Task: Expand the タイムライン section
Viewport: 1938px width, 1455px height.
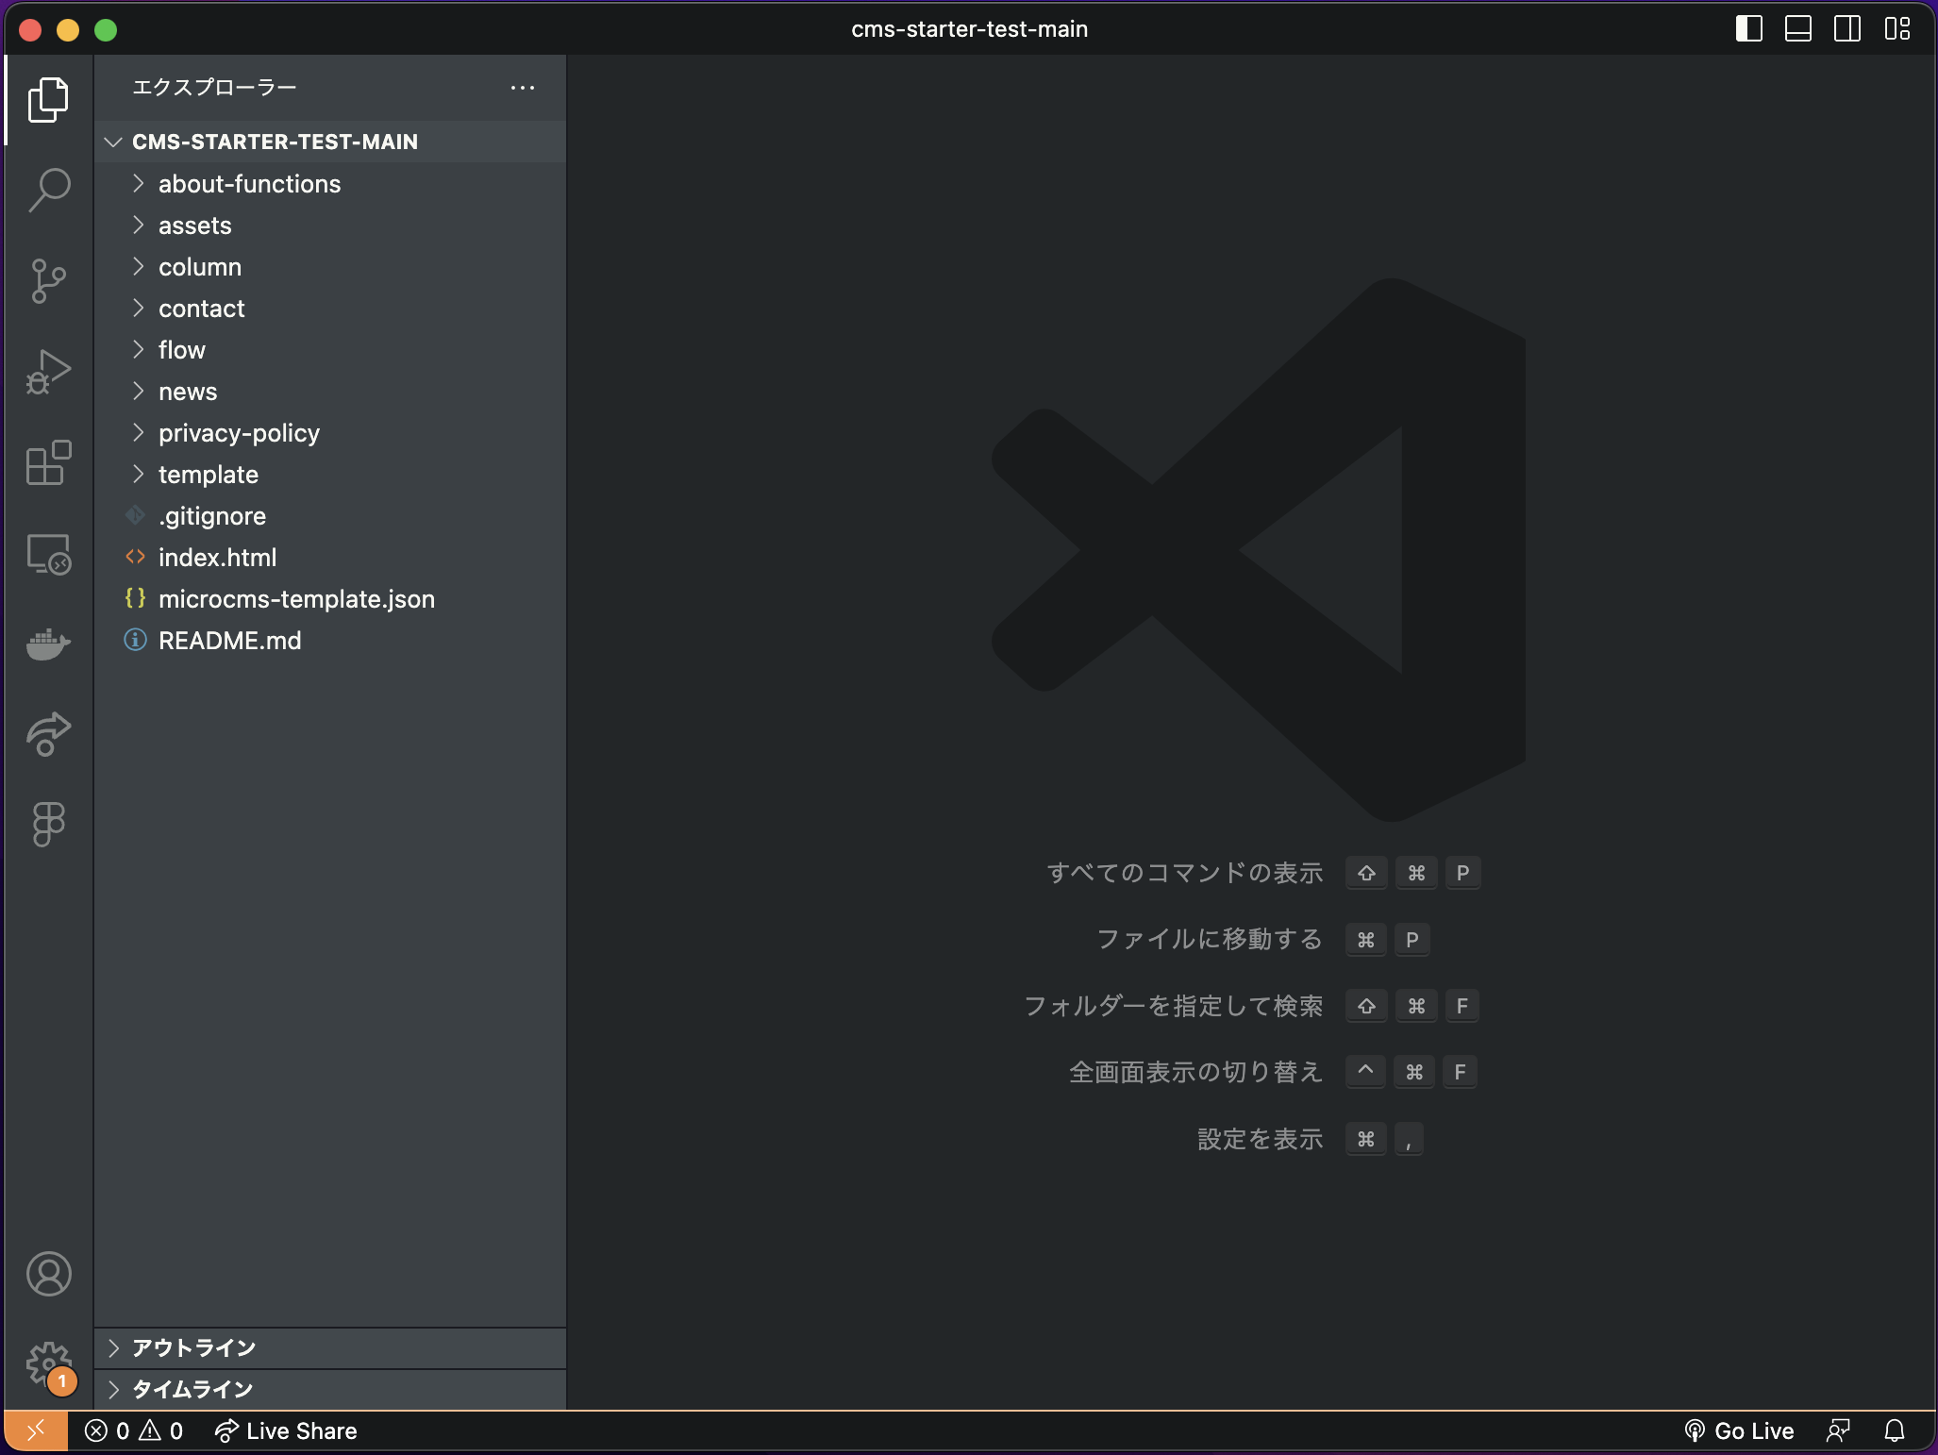Action: 330,1390
